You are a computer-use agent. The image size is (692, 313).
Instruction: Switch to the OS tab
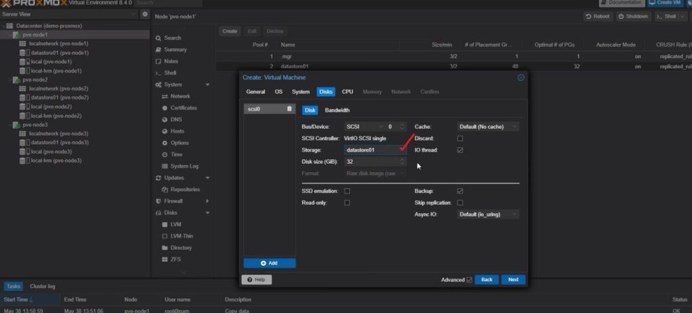278,92
